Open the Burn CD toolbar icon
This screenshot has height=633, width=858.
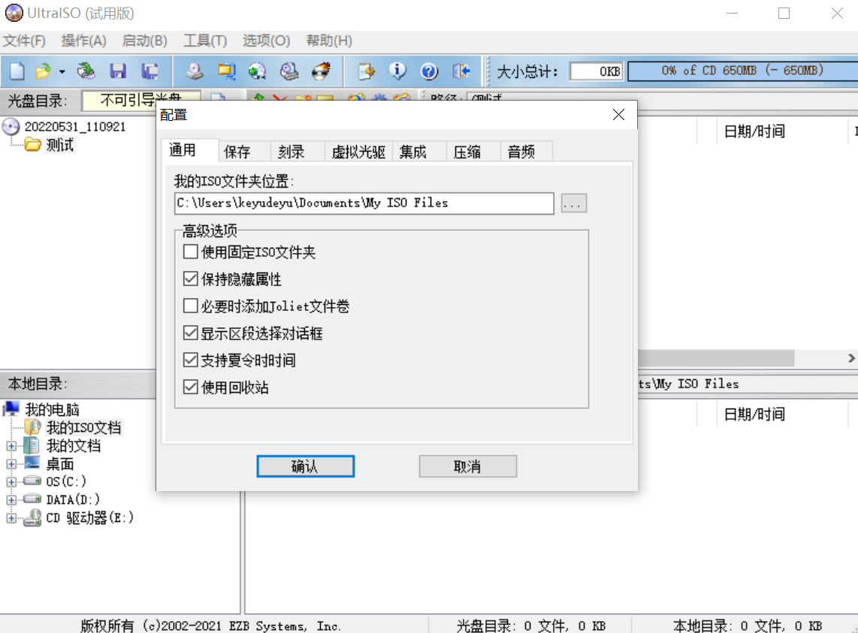coord(322,71)
